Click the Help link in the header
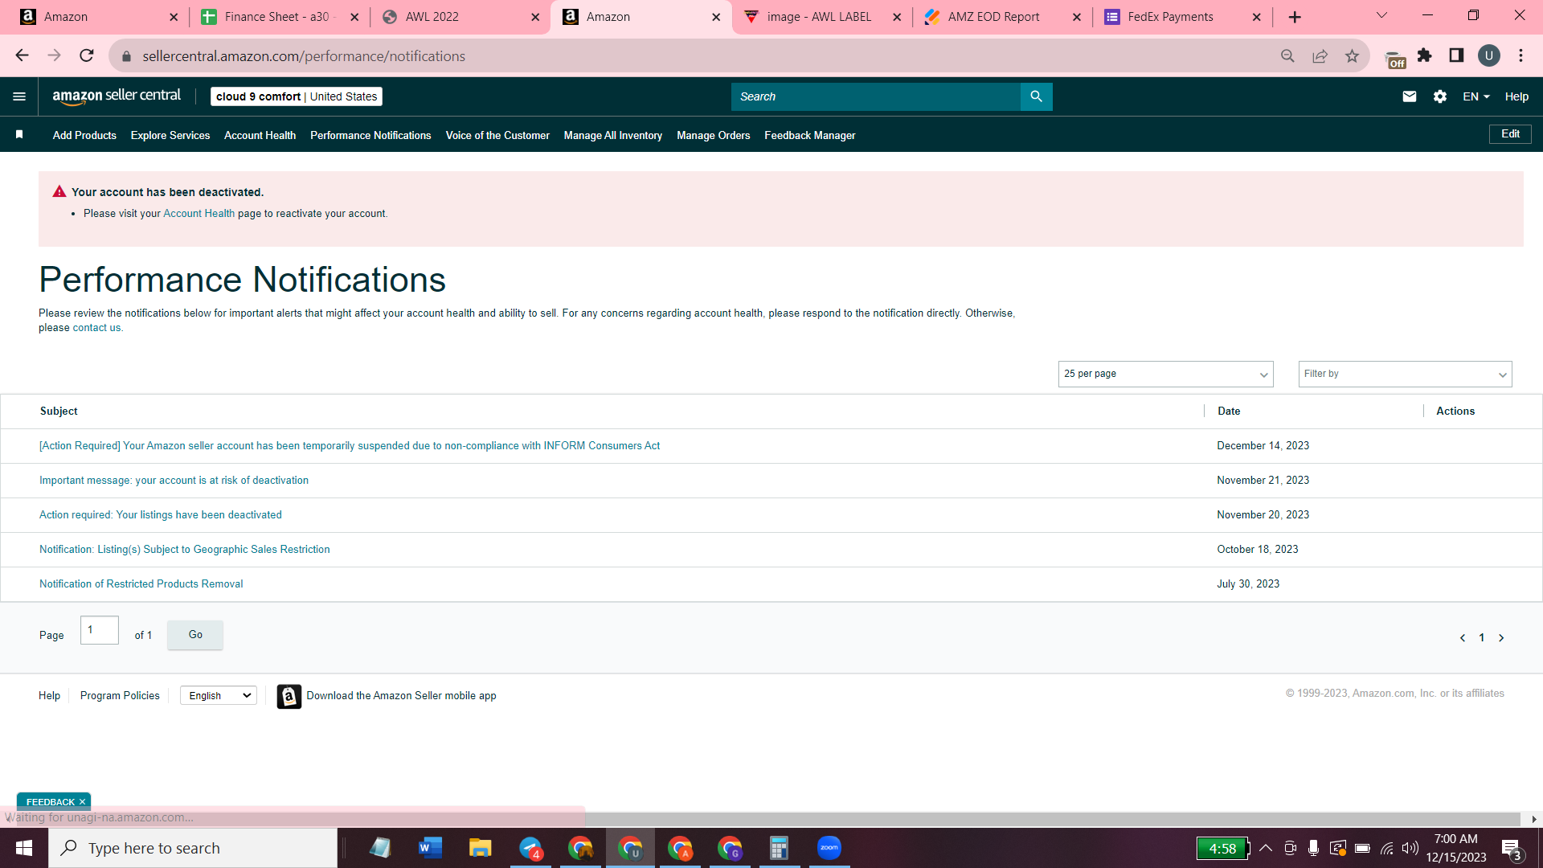 click(1516, 96)
